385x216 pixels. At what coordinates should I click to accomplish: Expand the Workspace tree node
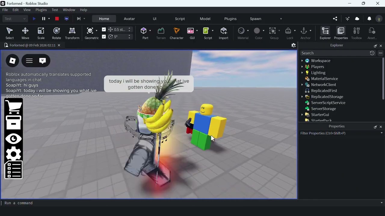point(302,61)
